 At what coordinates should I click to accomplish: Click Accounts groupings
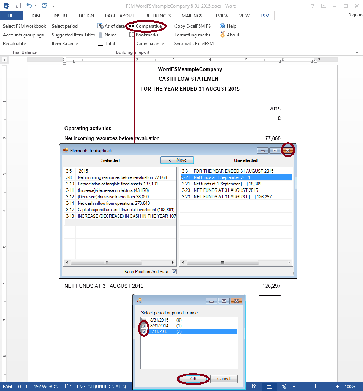coord(23,35)
